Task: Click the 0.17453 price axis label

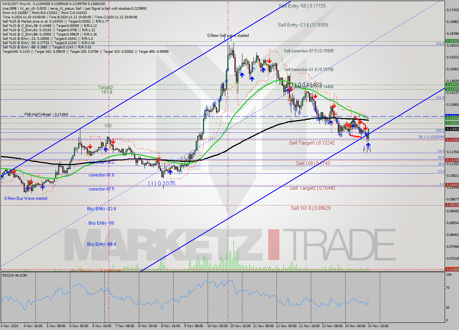Action: click(452, 10)
